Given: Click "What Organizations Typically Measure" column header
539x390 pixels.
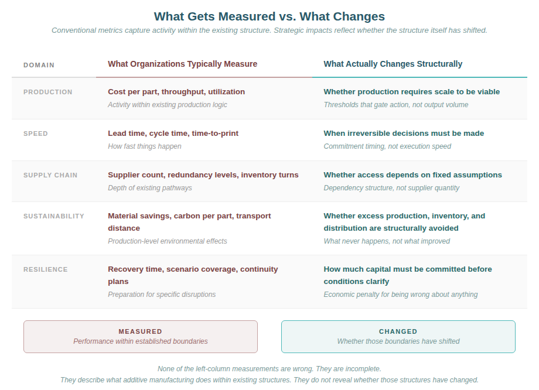Looking at the screenshot, I should [182, 64].
